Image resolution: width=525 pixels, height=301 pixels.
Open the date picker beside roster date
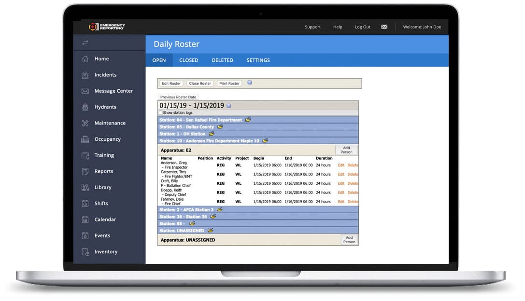coord(229,106)
